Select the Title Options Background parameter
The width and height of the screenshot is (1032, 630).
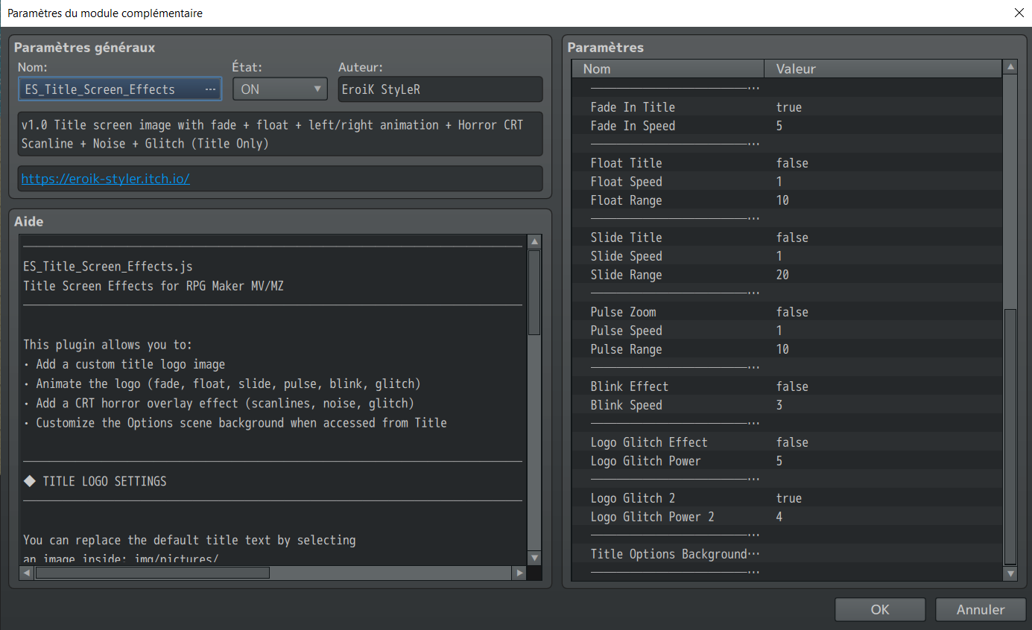pos(787,554)
